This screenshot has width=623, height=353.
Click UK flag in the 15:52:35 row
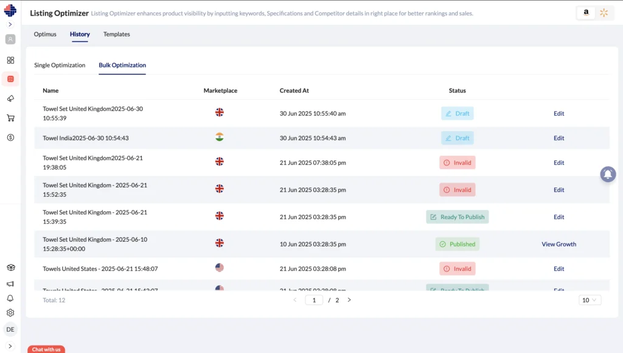point(219,189)
